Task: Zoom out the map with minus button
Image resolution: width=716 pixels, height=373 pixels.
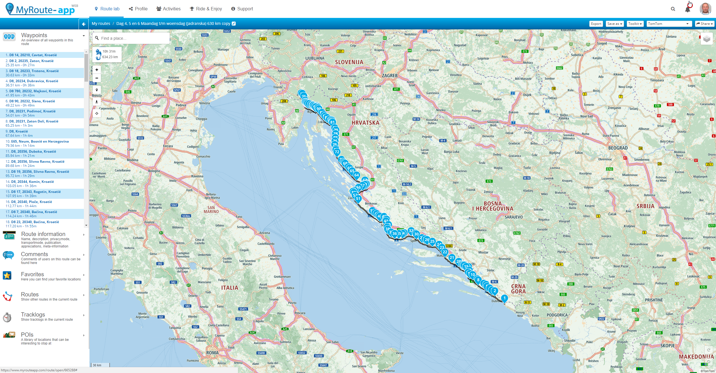Action: 97,78
